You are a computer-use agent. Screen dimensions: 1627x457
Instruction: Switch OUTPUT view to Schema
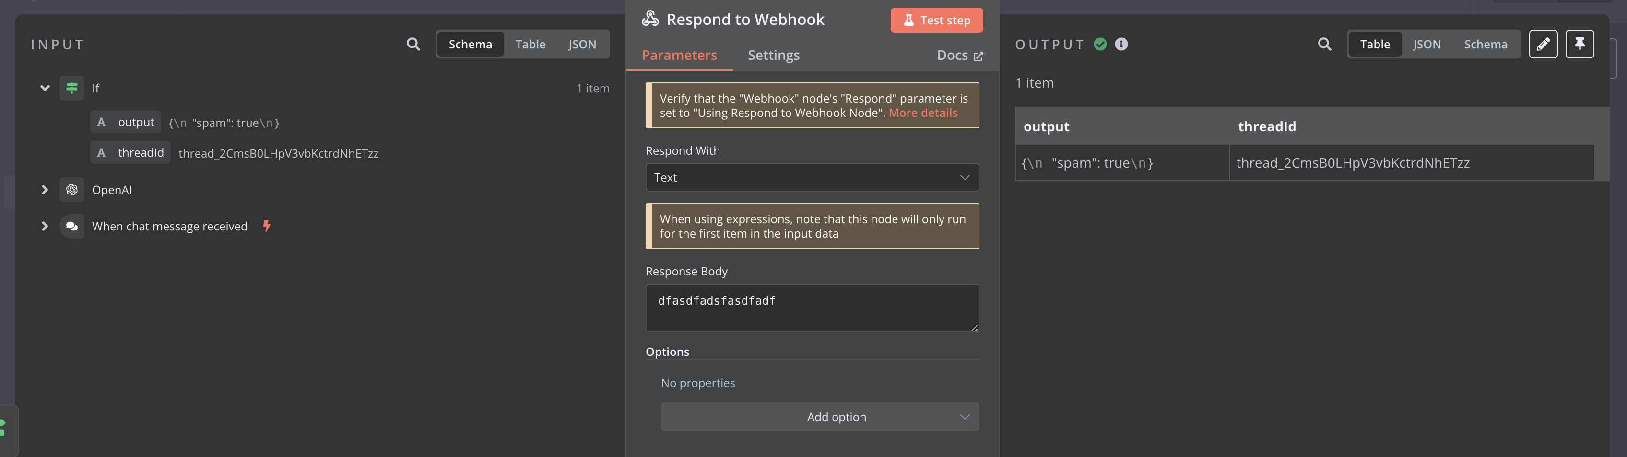(1485, 44)
